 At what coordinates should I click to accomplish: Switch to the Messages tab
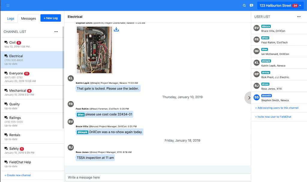(28, 18)
